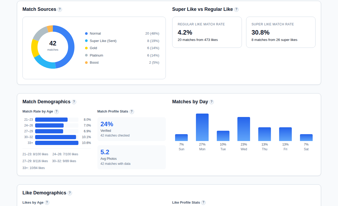Viewport: 338px width, 206px height.
Task: Open help for Match Rate by Age
Action: pos(56,111)
